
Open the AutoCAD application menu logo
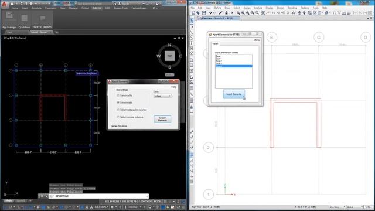(5, 4)
